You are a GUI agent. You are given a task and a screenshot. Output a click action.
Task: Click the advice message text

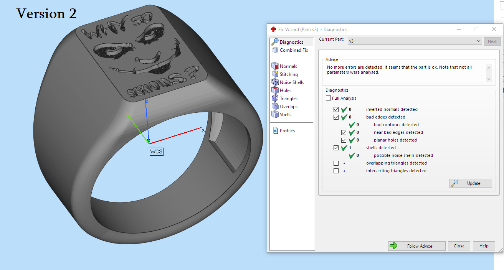[x=399, y=70]
